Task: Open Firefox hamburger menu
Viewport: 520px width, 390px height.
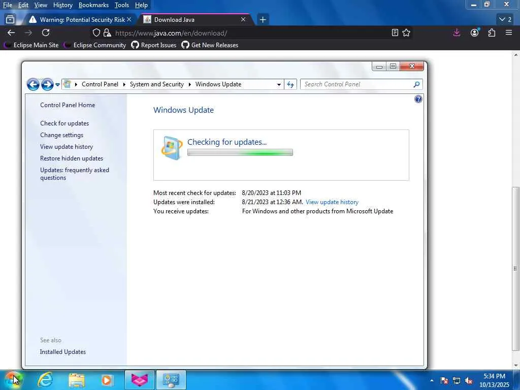Action: [x=509, y=33]
